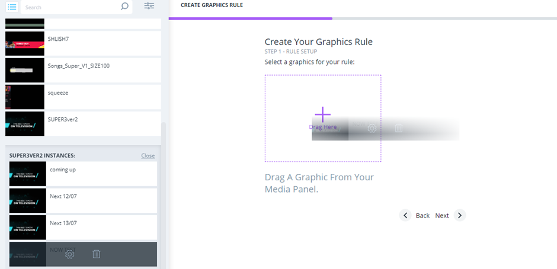
Task: Click the Back text button
Action: [422, 216]
